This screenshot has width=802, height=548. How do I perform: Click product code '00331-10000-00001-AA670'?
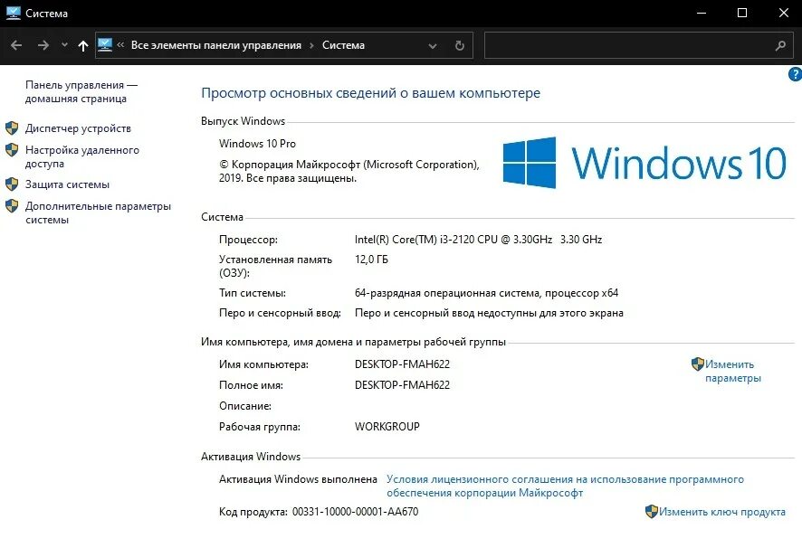coord(356,512)
